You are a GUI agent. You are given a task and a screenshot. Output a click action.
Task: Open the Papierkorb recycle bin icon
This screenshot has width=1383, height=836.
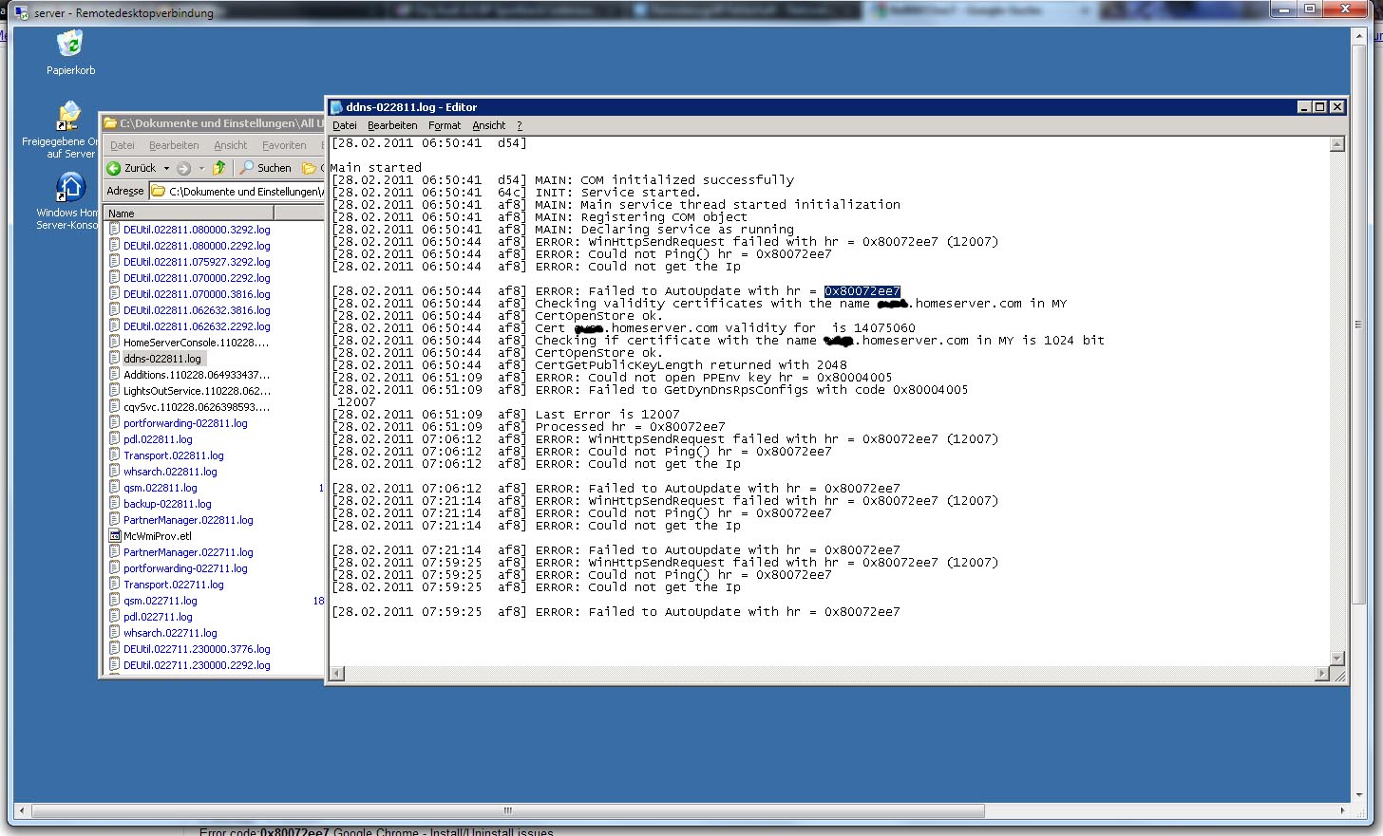point(70,45)
